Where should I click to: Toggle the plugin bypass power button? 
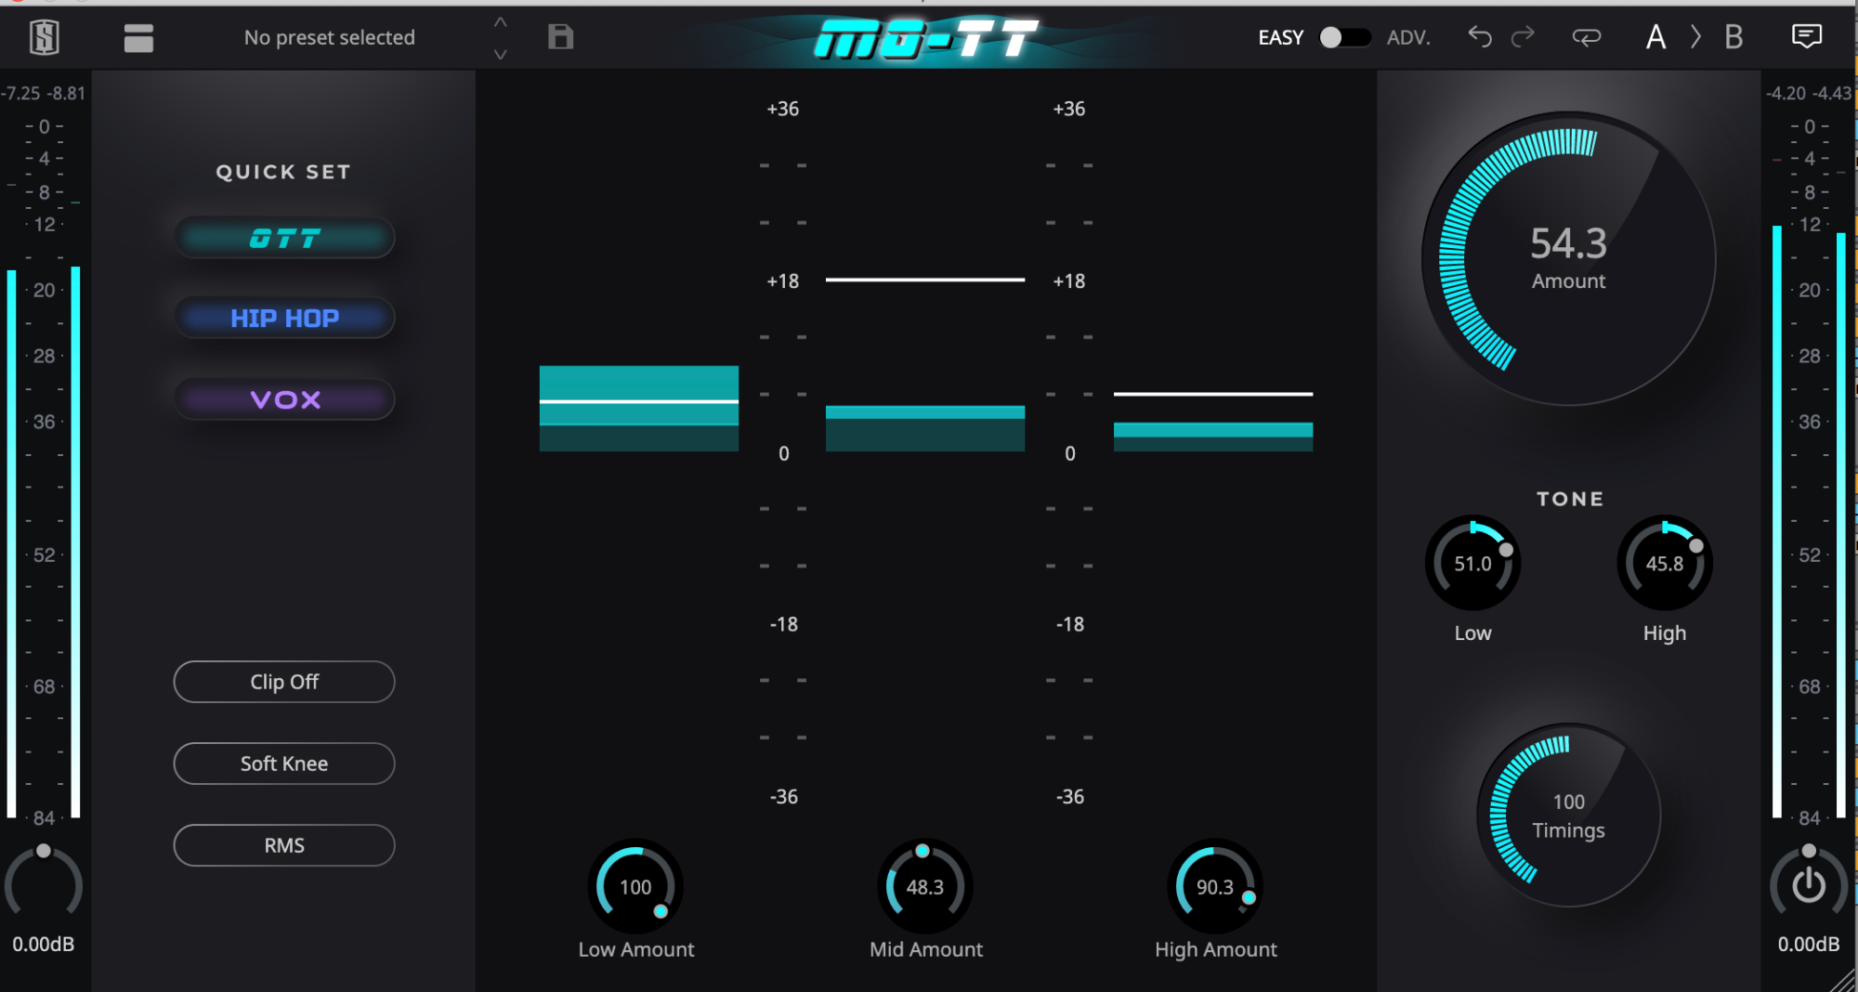pos(1808,884)
